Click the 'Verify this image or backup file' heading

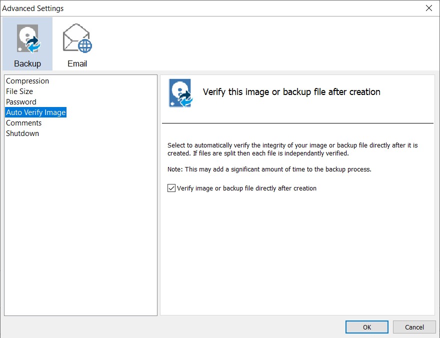pos(291,92)
